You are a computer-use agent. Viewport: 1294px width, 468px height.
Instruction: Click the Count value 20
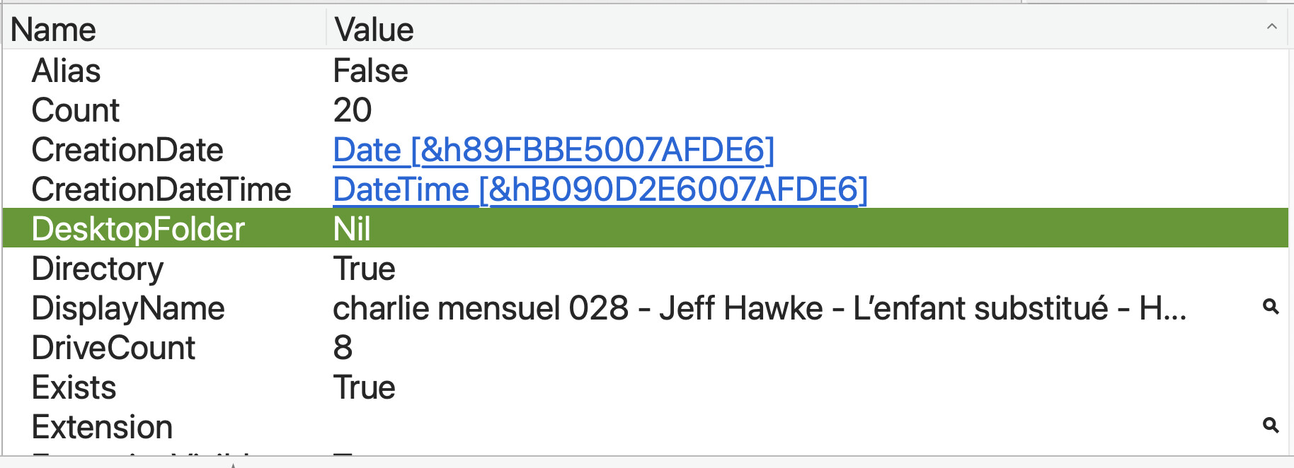352,110
